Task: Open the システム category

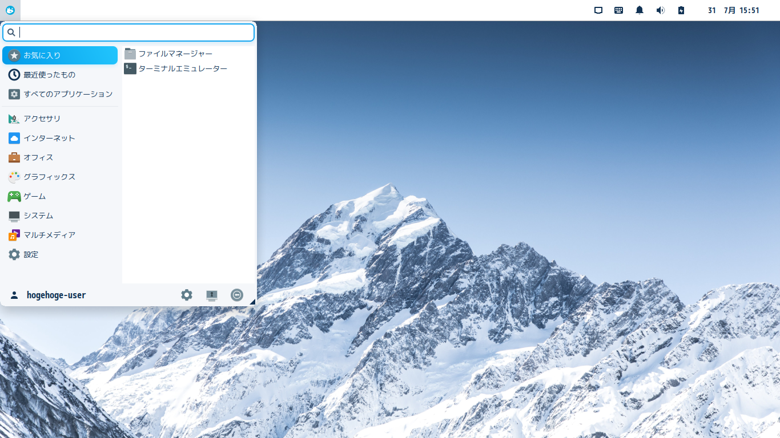Action: pyautogui.click(x=60, y=216)
